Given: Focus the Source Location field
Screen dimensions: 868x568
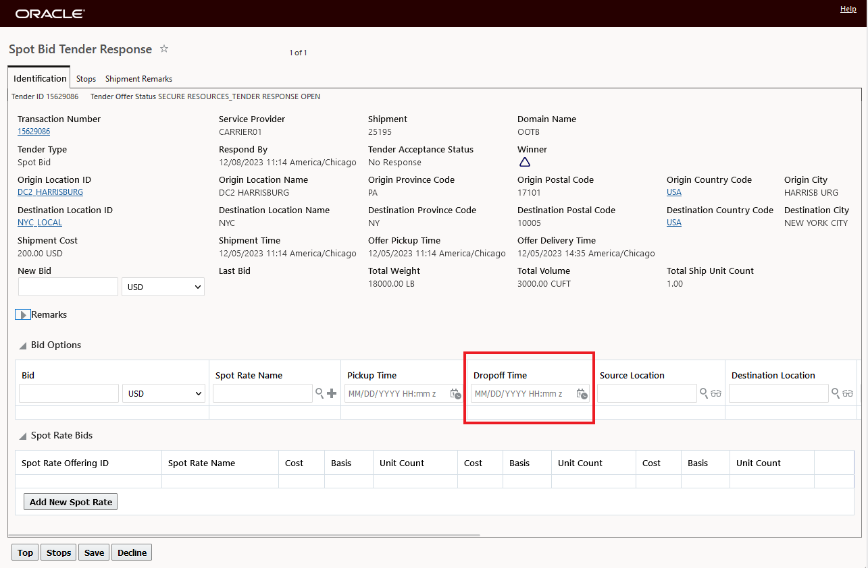Looking at the screenshot, I should tap(647, 393).
